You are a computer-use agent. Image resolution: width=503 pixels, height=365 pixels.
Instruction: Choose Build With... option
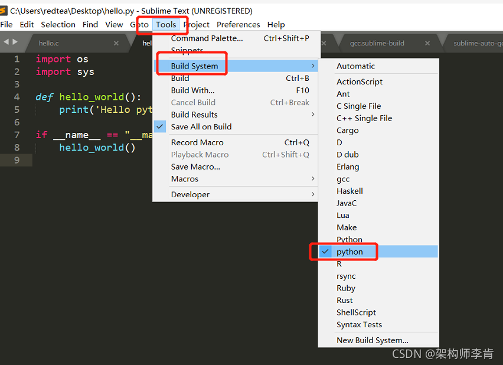point(236,90)
